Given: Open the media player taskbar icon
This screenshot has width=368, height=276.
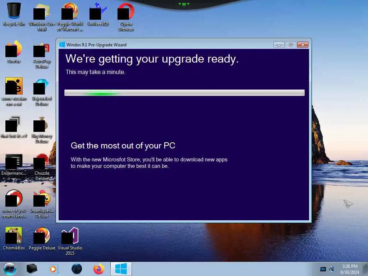Looking at the screenshot, I should point(54,269).
